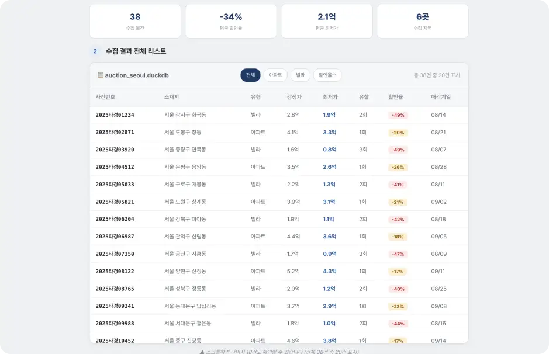Sort with the 할인율순 filter tab
This screenshot has width=549, height=354.
point(327,75)
